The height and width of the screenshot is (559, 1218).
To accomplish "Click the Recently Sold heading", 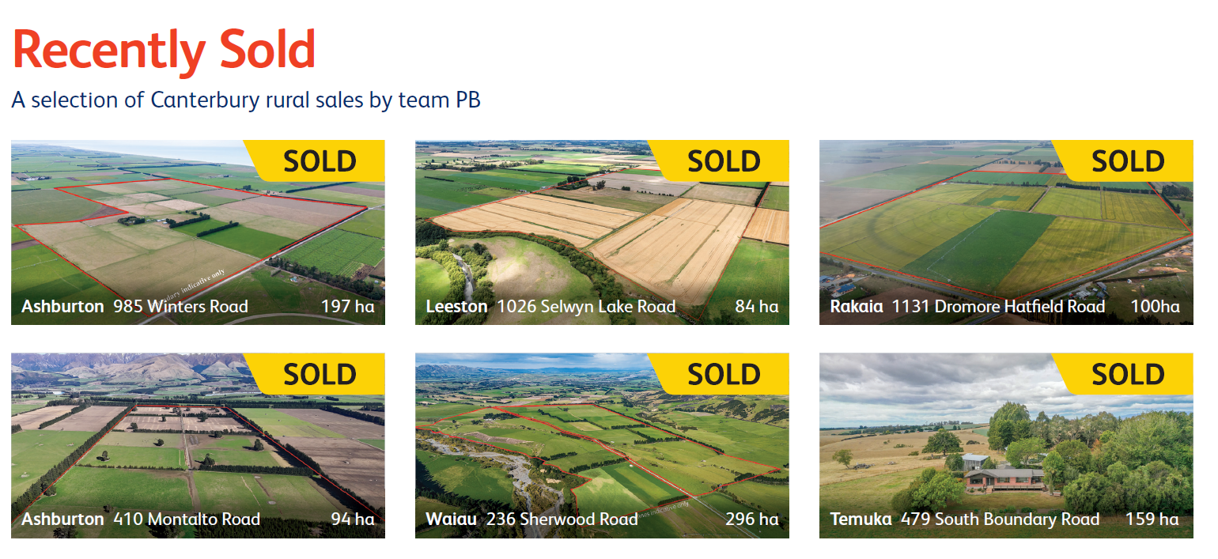I will pos(164,49).
